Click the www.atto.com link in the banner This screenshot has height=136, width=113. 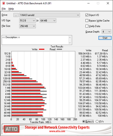(57, 131)
